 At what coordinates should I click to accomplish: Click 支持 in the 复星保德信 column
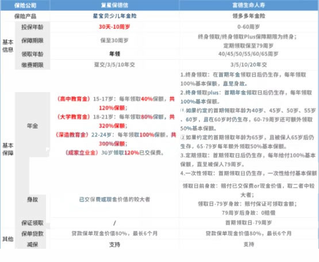pyautogui.click(x=114, y=245)
